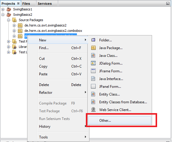Image resolution: width=172 pixels, height=142 pixels.
Task: Click the Web Service Client globe icon
Action: click(x=93, y=110)
